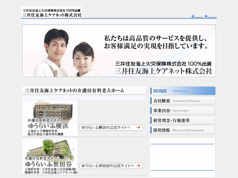The image size is (238, 178).
Task: Click the 三井住友海上ケアネット株式会社 header logo
Action: point(51,12)
